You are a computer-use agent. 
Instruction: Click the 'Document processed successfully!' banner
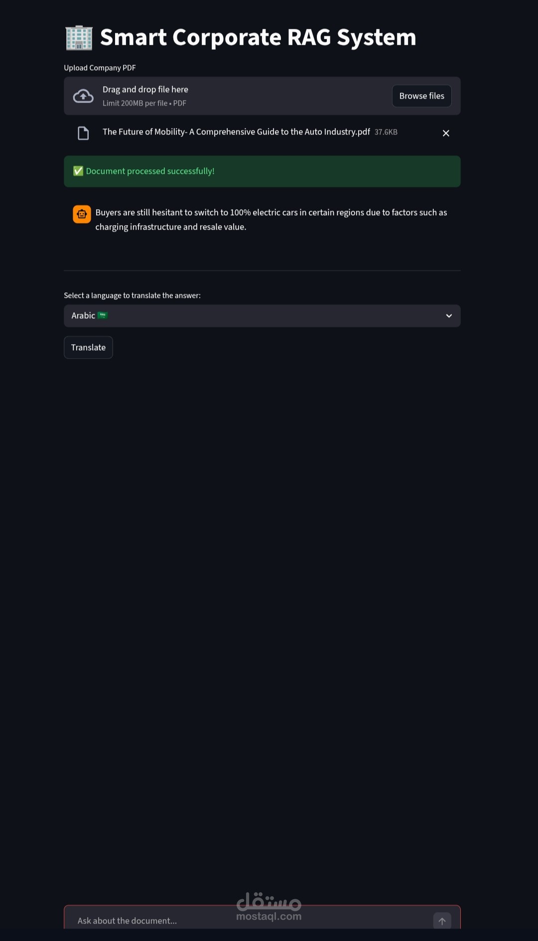tap(262, 171)
